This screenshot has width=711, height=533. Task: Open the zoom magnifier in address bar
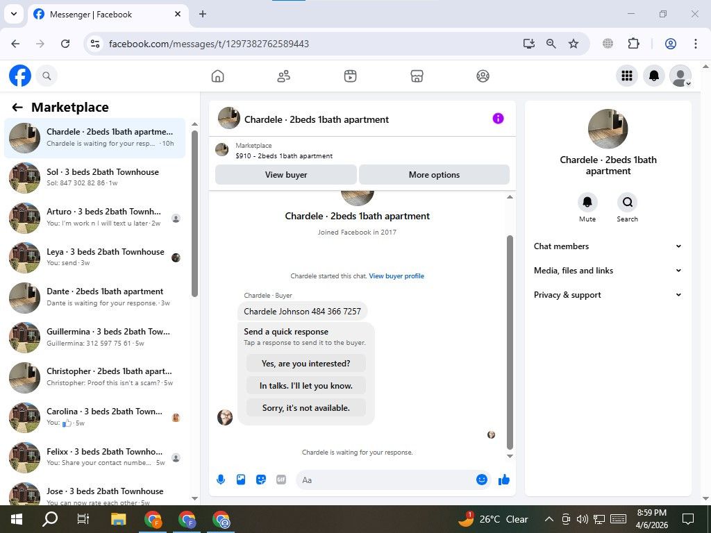[551, 44]
